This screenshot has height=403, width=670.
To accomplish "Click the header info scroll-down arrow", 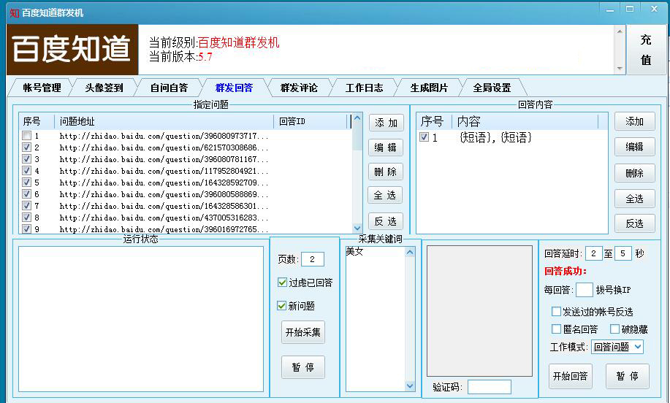I will (x=620, y=69).
